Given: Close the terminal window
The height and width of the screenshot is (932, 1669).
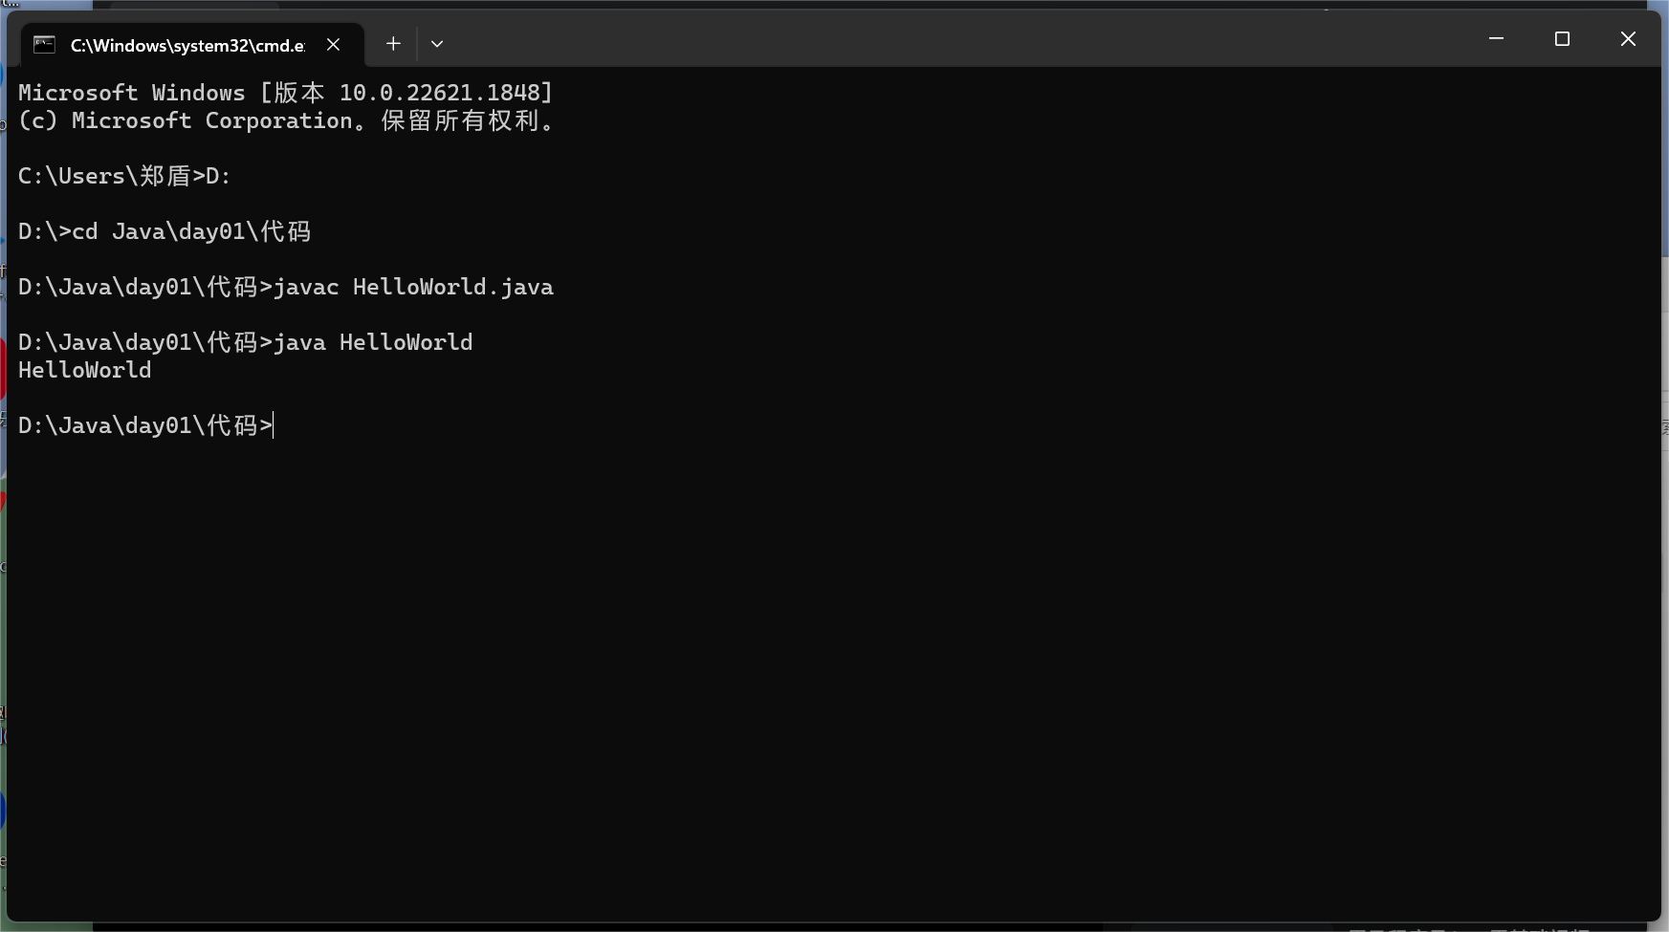Looking at the screenshot, I should pos(1628,39).
